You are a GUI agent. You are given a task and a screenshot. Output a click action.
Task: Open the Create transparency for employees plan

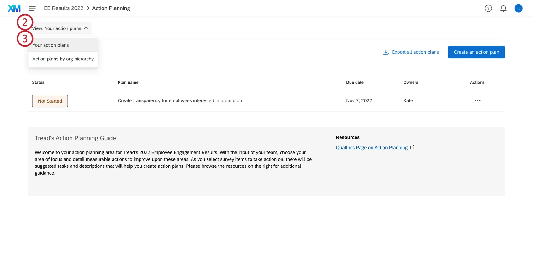tap(180, 101)
